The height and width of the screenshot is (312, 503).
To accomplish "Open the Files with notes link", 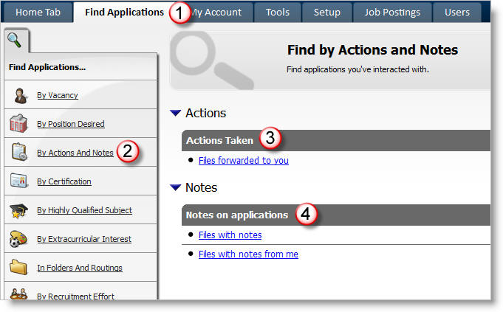I will coord(230,235).
